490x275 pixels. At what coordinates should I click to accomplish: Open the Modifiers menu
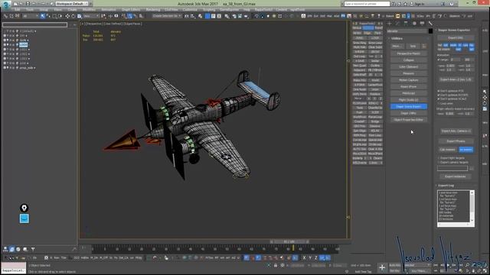tap(89, 10)
